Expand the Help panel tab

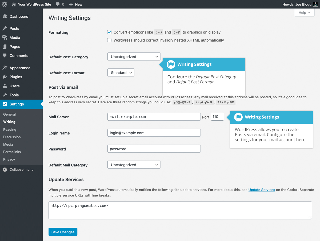pos(304,13)
